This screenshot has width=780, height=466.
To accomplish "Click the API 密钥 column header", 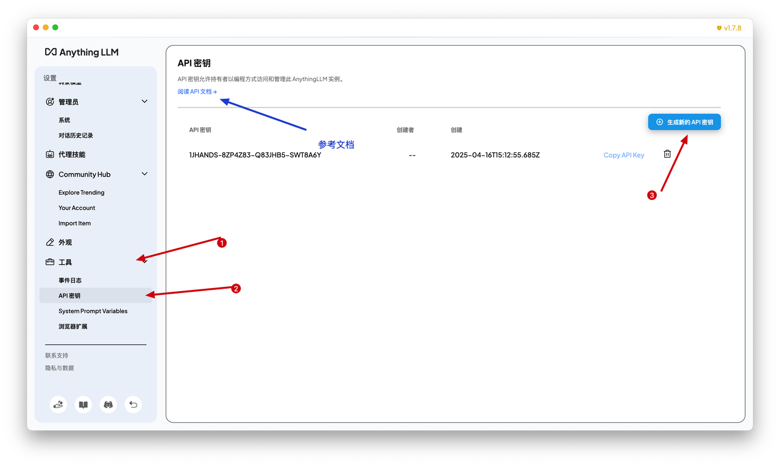I will [200, 130].
